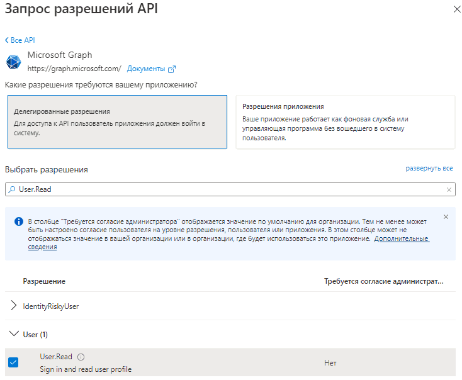Clear the User.Read search text

point(449,190)
